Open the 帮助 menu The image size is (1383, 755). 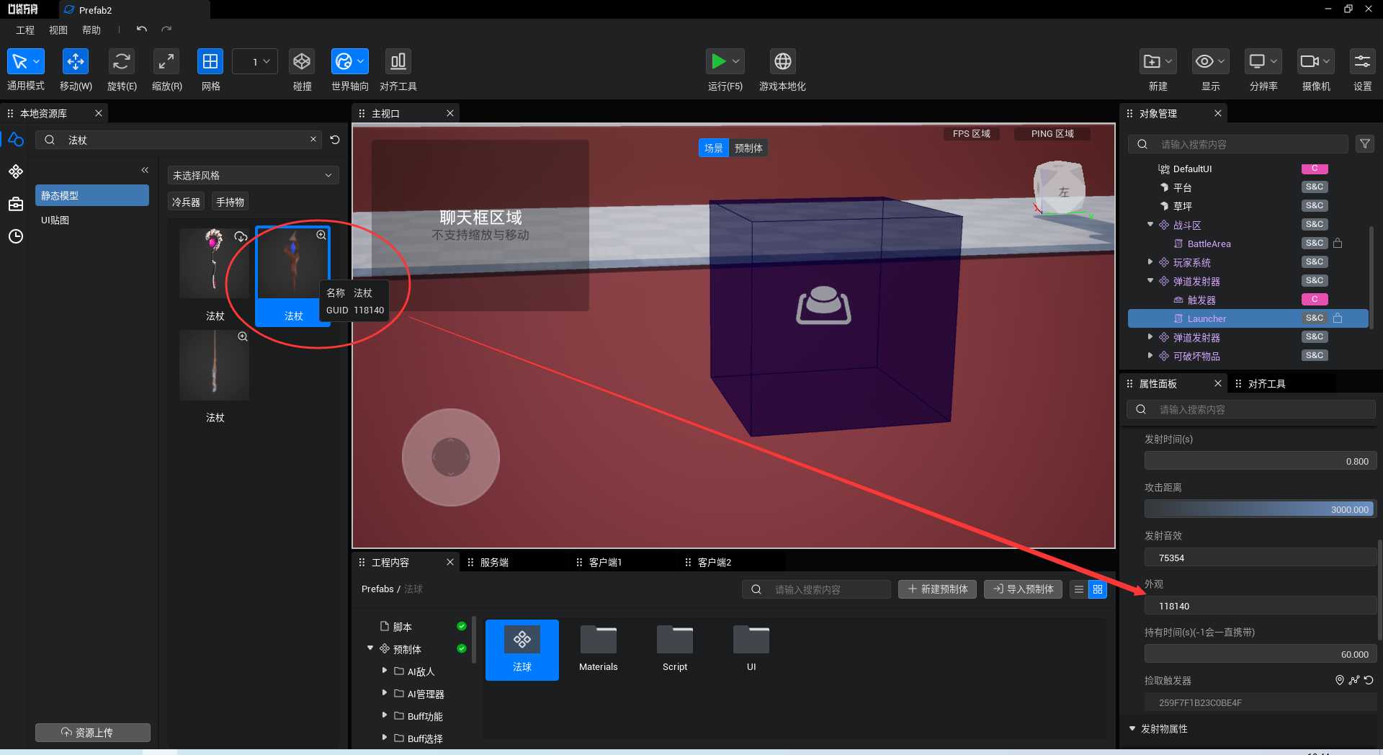(x=91, y=30)
